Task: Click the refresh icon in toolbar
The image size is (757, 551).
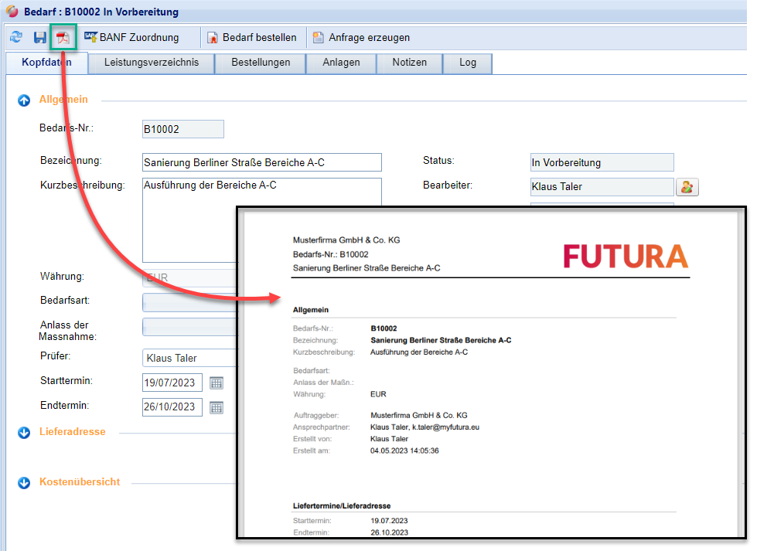Action: coord(15,37)
